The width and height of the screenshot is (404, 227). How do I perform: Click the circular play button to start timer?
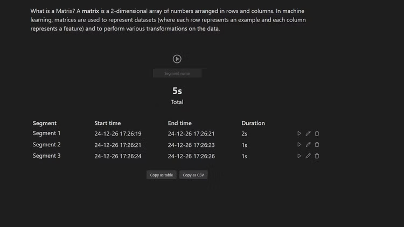(x=177, y=59)
